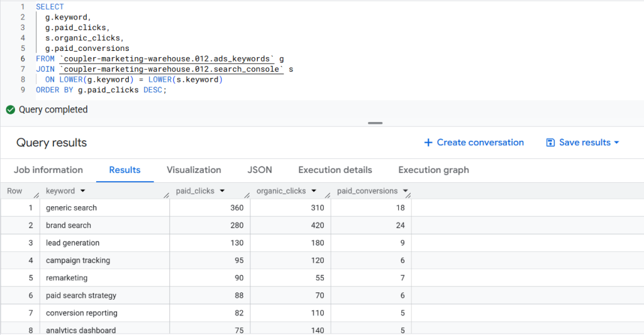The image size is (644, 335).
Task: Click g.paid_conversions on line 5
Action: (x=87, y=48)
